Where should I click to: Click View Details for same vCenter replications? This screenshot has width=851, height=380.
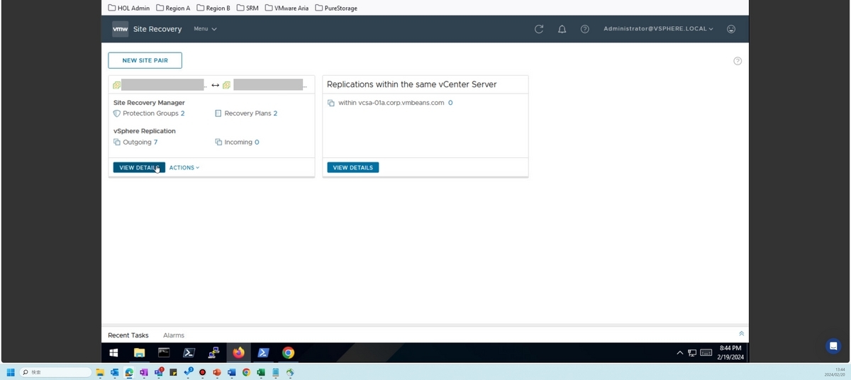(x=353, y=168)
